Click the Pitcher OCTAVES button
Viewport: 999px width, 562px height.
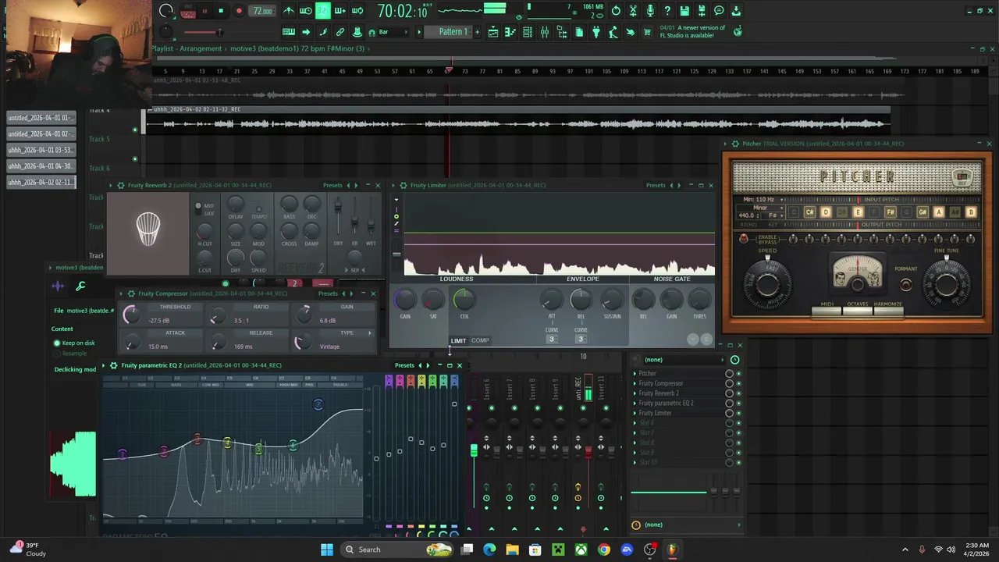[857, 312]
